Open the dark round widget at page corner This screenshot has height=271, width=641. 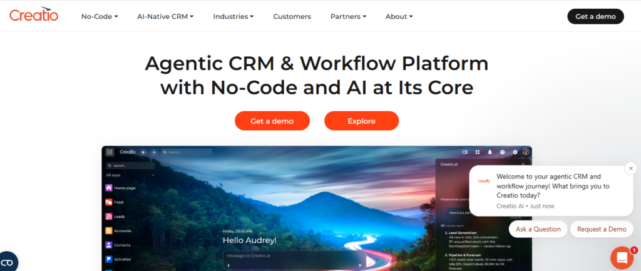(x=7, y=262)
